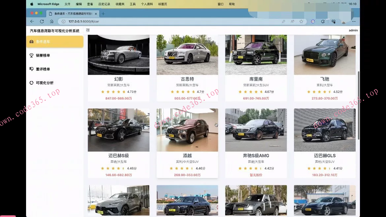This screenshot has height=217, width=386.
Task: Open the 文件 menu
Action: (x=67, y=4)
